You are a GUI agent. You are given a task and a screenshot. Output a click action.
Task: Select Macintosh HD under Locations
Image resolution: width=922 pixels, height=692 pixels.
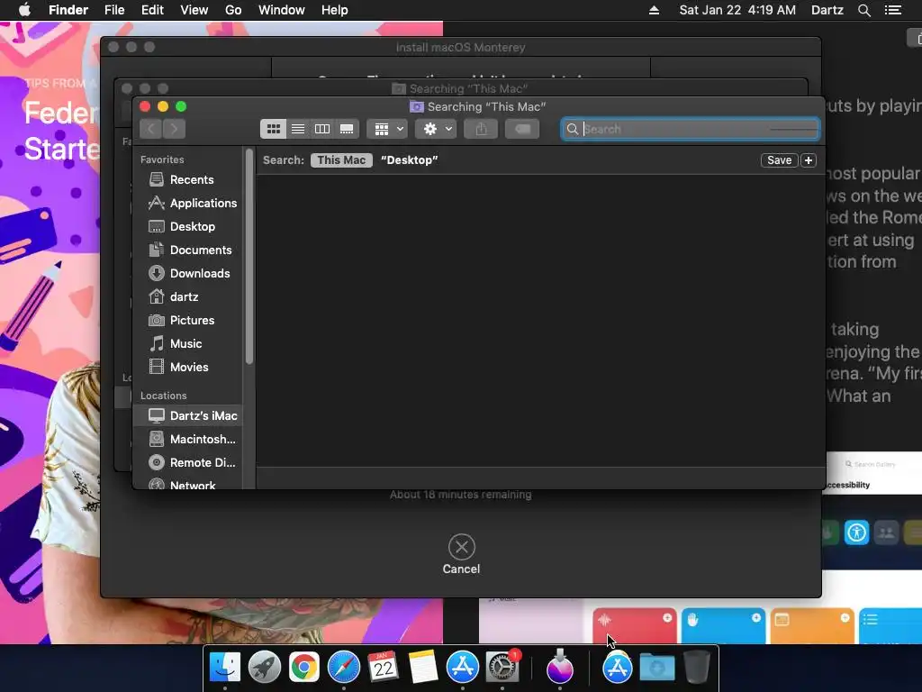pyautogui.click(x=188, y=439)
